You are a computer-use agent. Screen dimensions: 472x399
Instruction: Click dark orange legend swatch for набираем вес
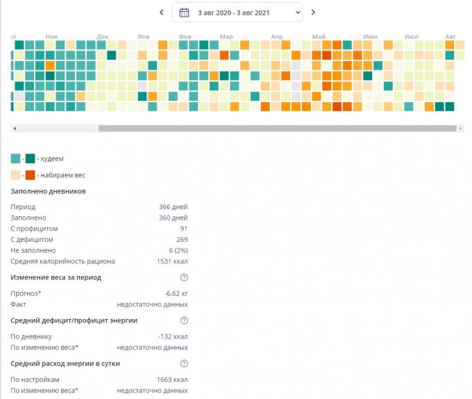(x=31, y=175)
